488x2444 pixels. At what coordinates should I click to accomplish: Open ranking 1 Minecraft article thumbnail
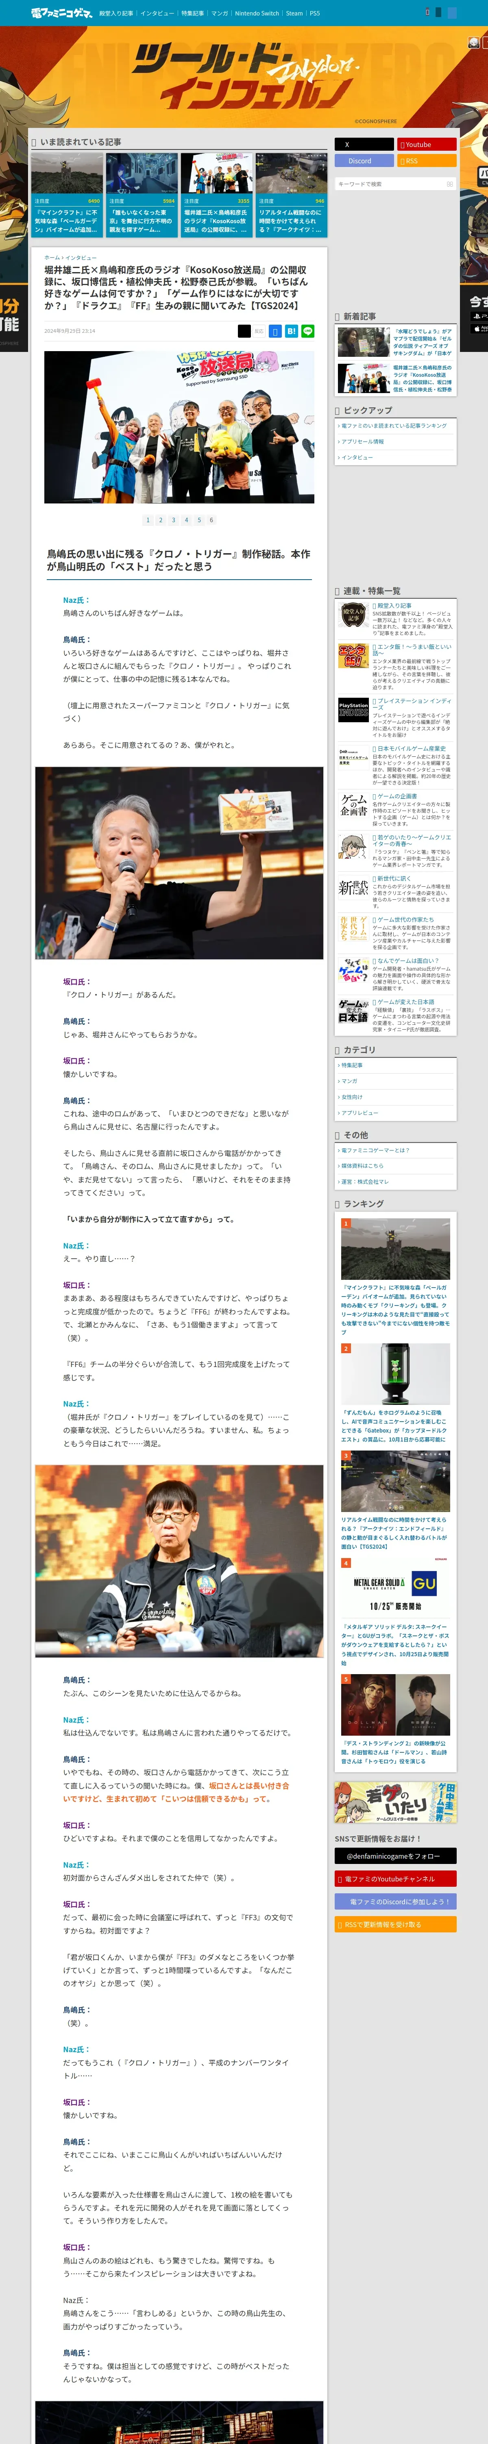395,1248
